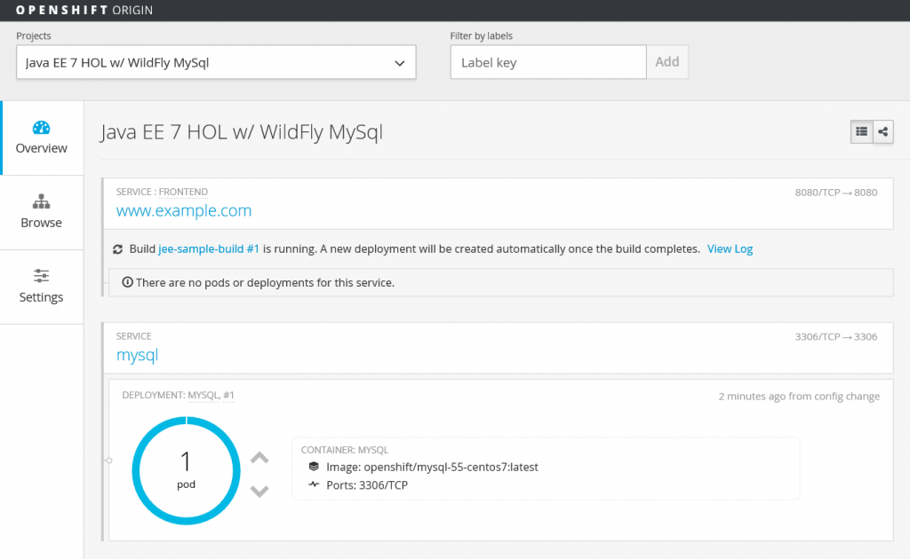The height and width of the screenshot is (559, 910).
Task: Open the www.example.com route link
Action: (184, 210)
